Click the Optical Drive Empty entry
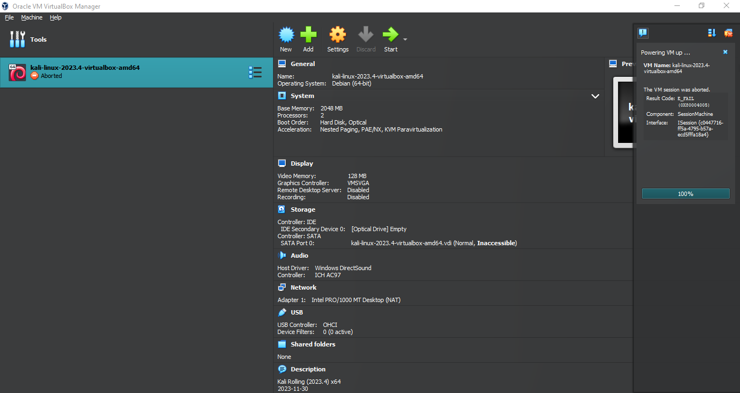The image size is (740, 393). (x=379, y=229)
